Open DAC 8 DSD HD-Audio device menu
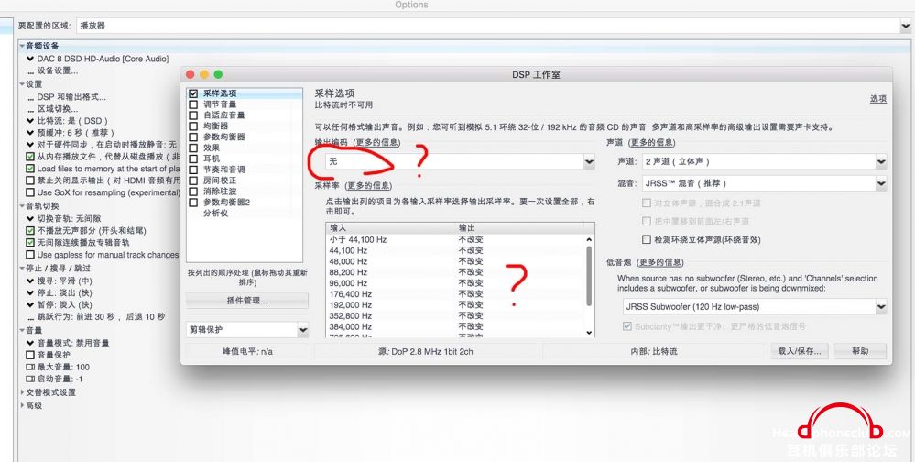Viewport: 915px width, 462px height. [x=97, y=59]
